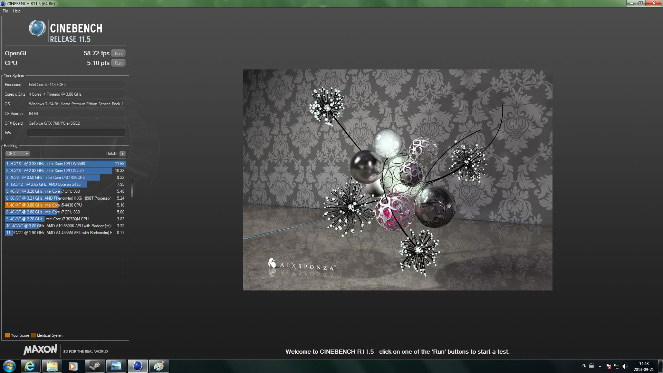This screenshot has width=663, height=373.
Task: Open Windows Explorer folder in taskbar
Action: tap(52, 366)
